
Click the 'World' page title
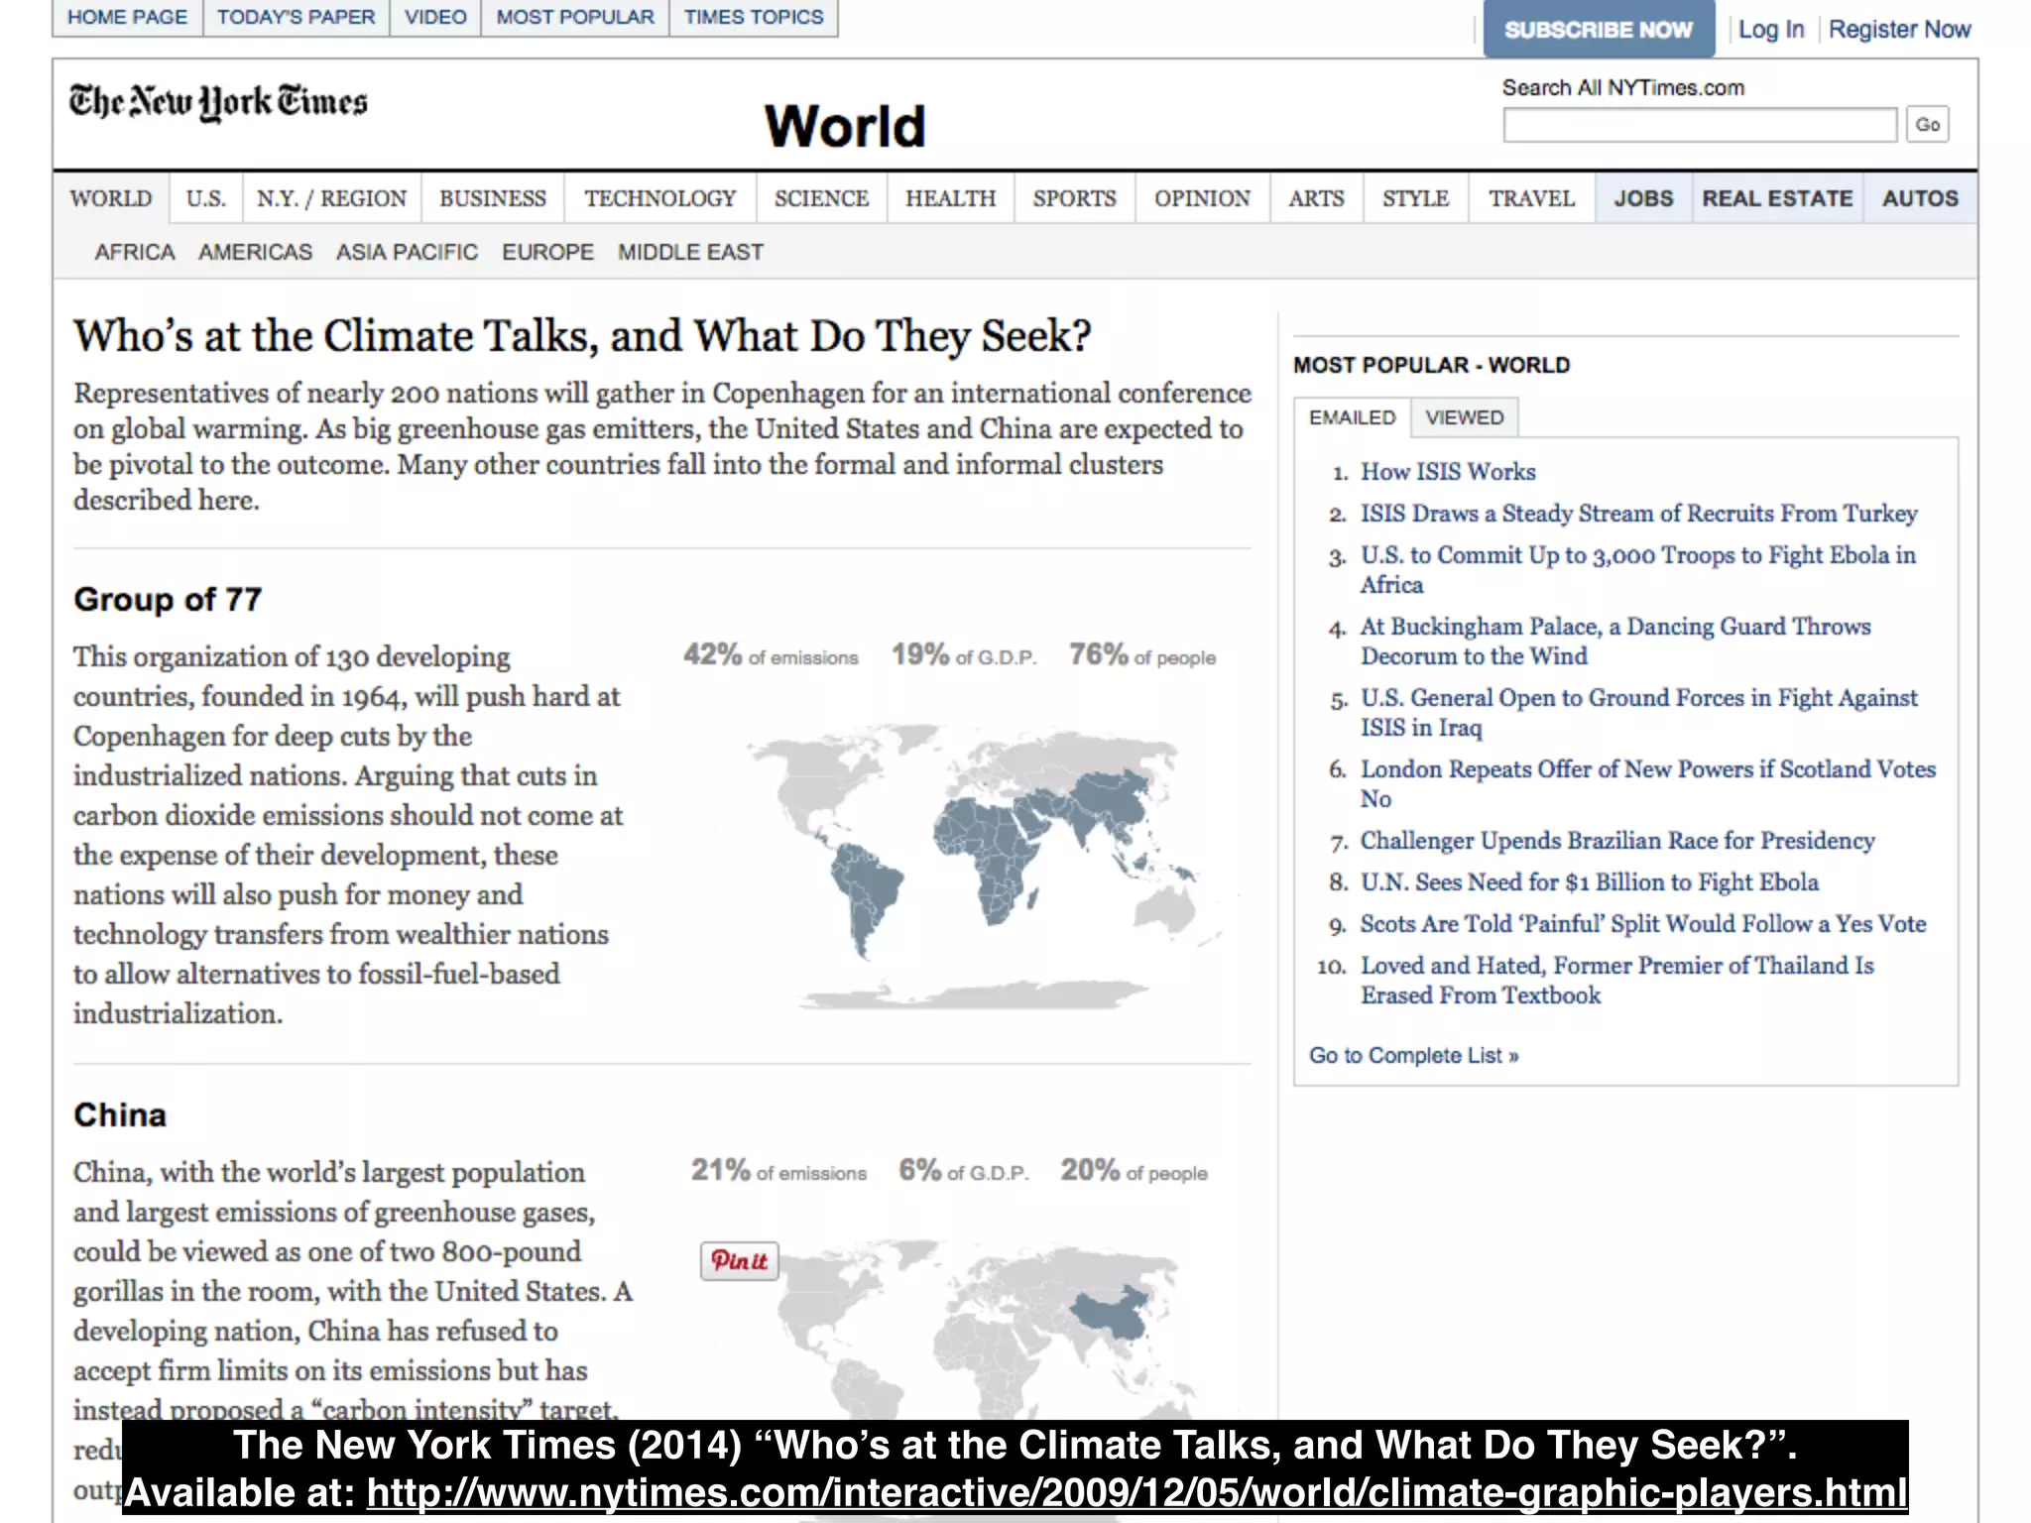(x=845, y=126)
